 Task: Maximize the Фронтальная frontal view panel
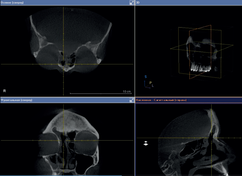coord(131,100)
